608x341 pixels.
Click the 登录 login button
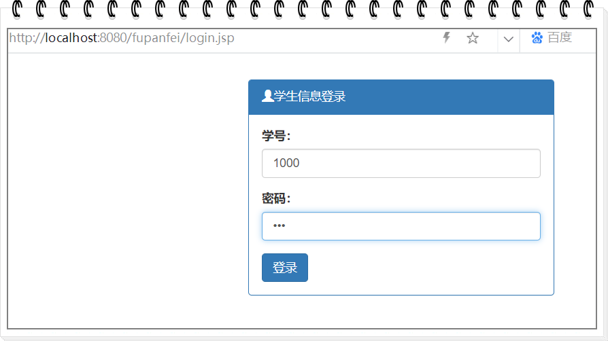[284, 268]
